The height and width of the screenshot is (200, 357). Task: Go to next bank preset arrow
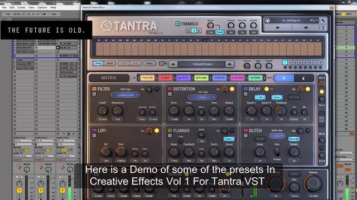click(306, 28)
